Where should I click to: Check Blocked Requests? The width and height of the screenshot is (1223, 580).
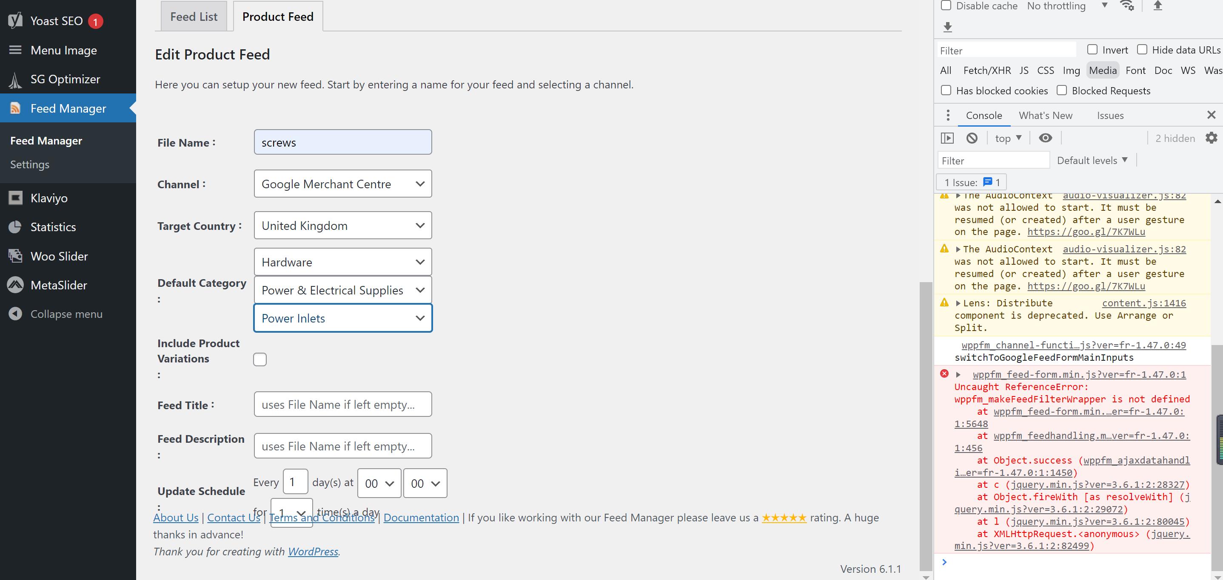[x=1062, y=91]
